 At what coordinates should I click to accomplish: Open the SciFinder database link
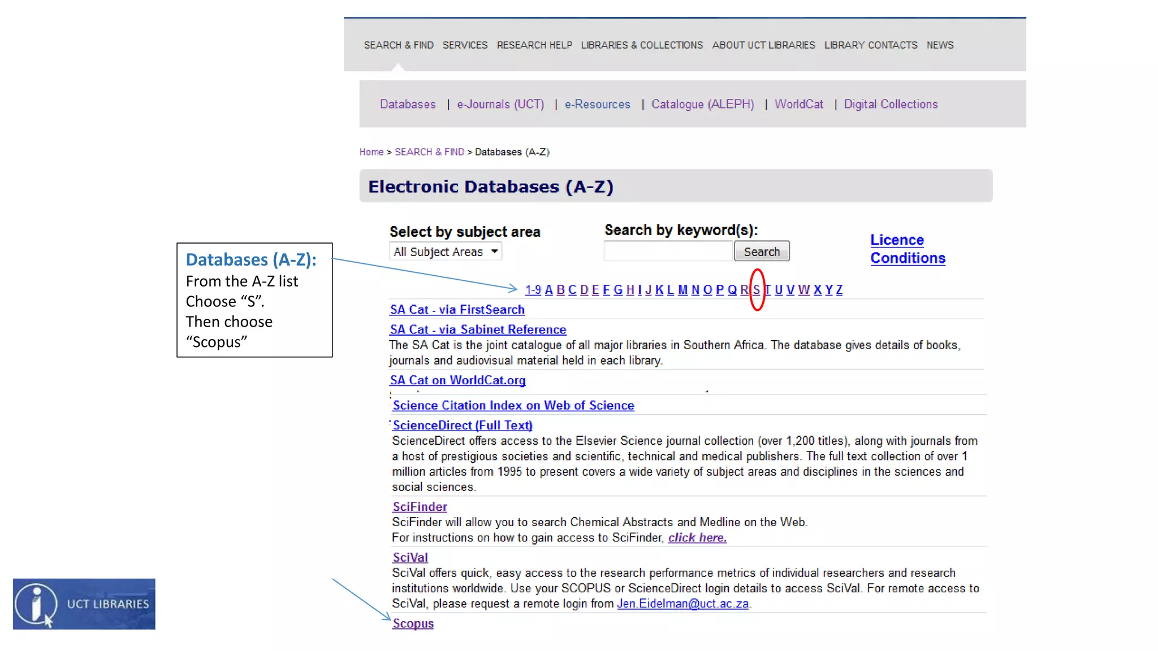420,507
